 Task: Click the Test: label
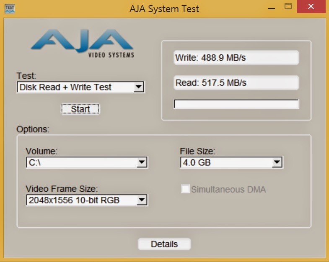click(x=26, y=76)
